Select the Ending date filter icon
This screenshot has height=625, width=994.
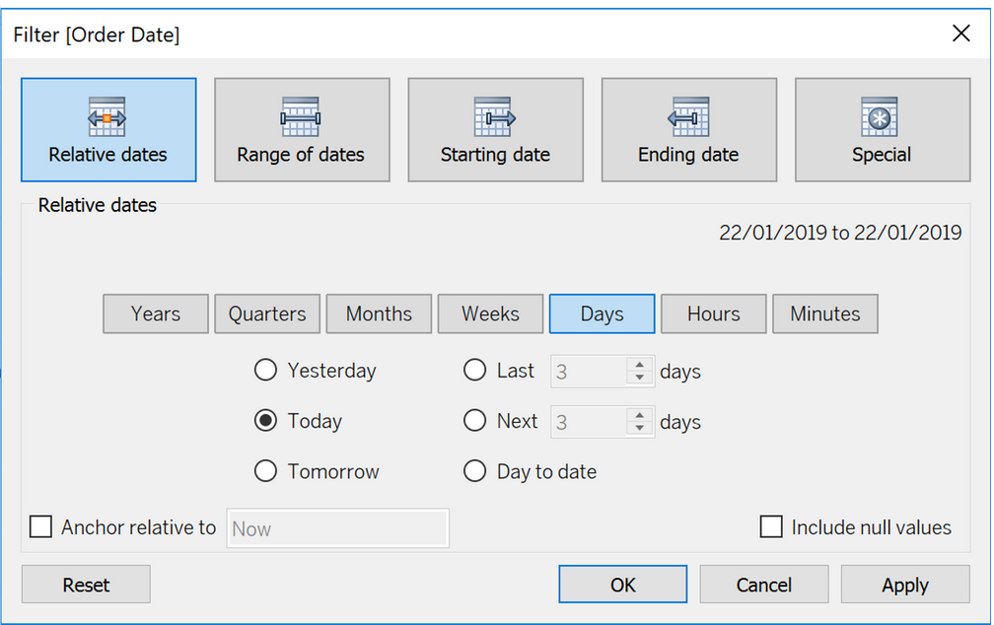(x=688, y=117)
